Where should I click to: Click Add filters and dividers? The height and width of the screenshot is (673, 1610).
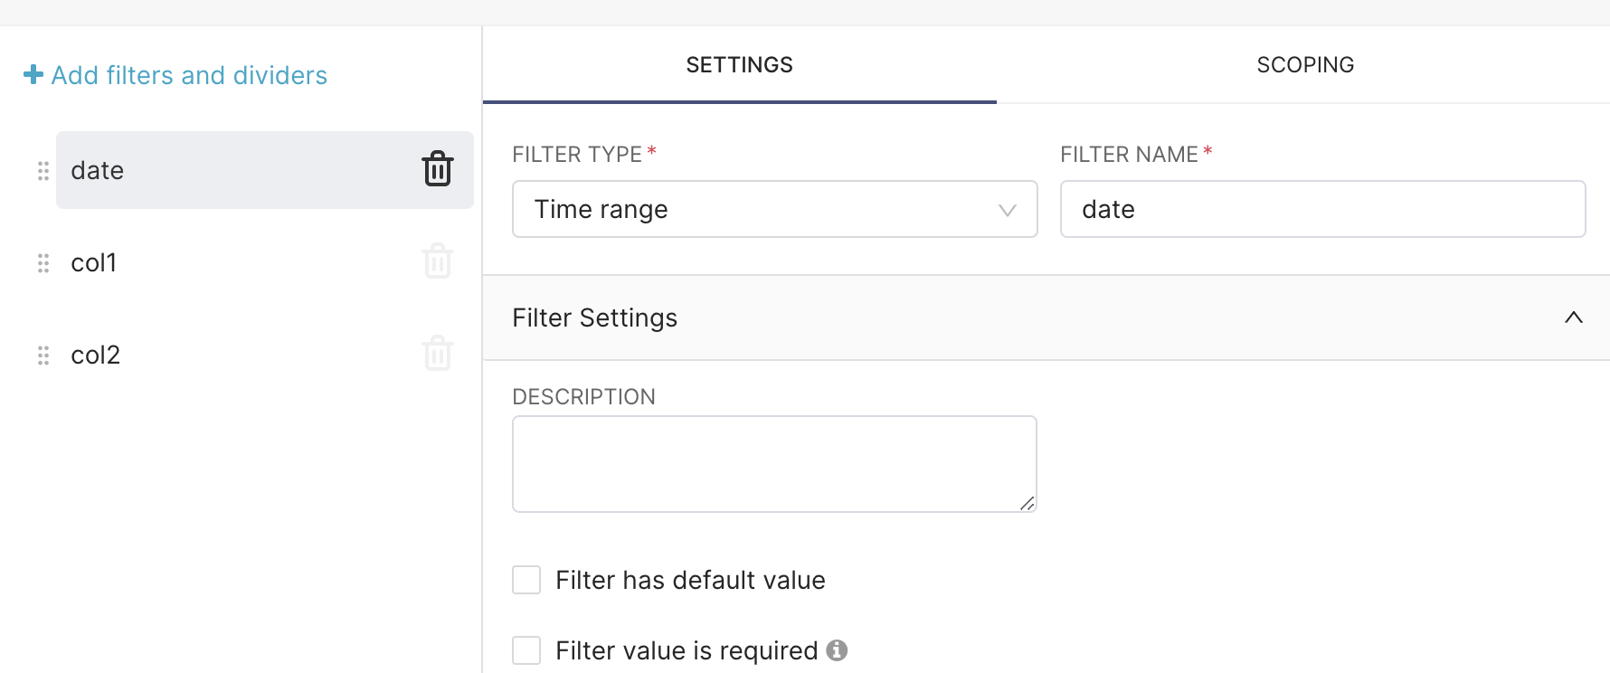tap(188, 75)
